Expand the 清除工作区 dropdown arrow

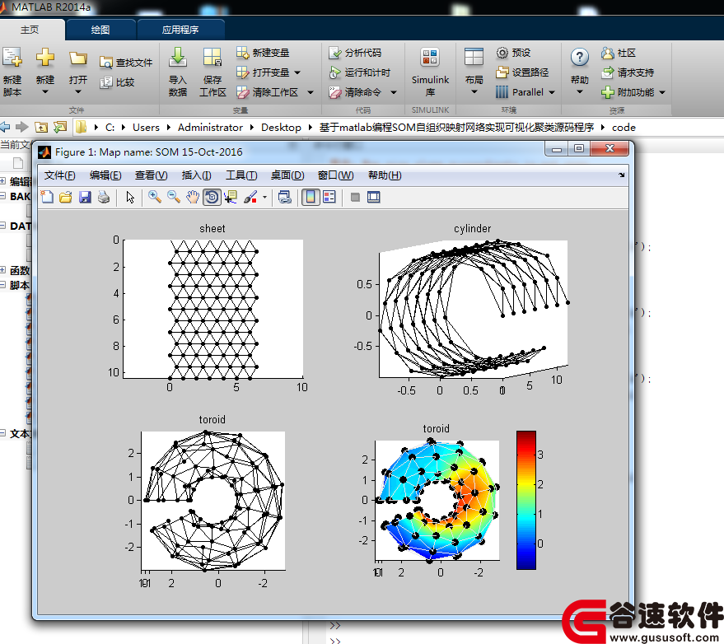(311, 92)
